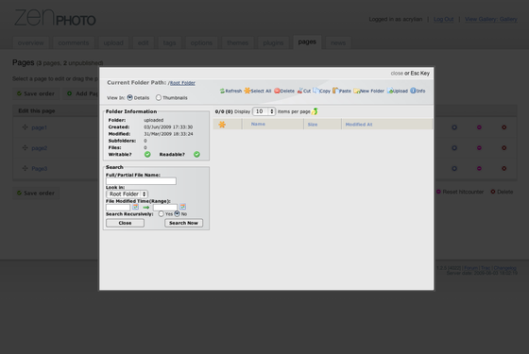
Task: Open the end date calendar picker
Action: point(182,207)
